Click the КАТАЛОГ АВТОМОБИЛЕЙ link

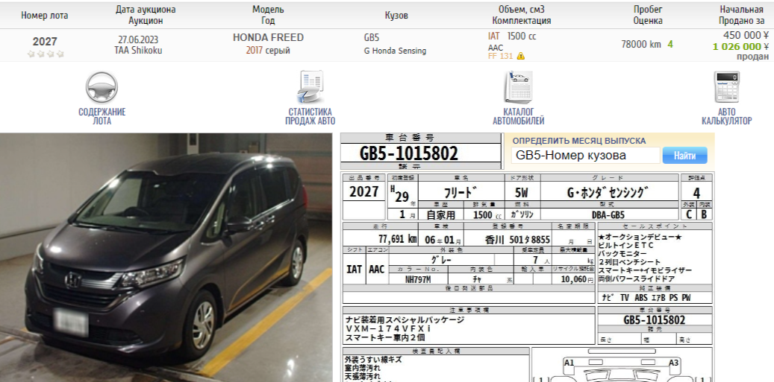[518, 116]
